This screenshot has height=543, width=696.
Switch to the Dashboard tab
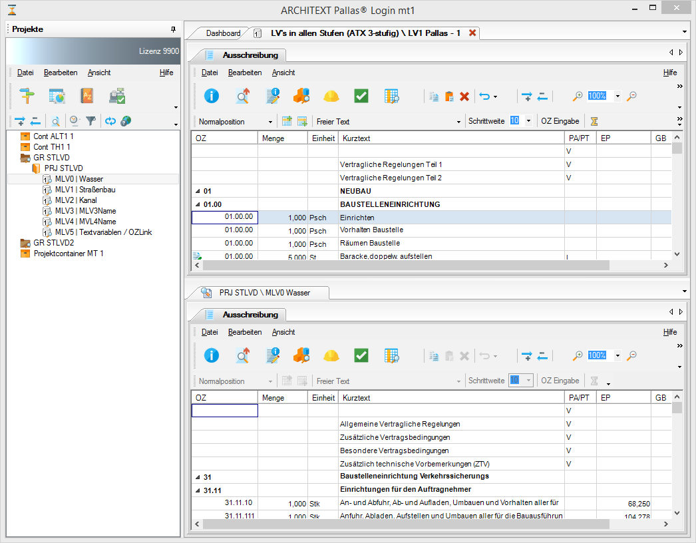click(x=223, y=33)
